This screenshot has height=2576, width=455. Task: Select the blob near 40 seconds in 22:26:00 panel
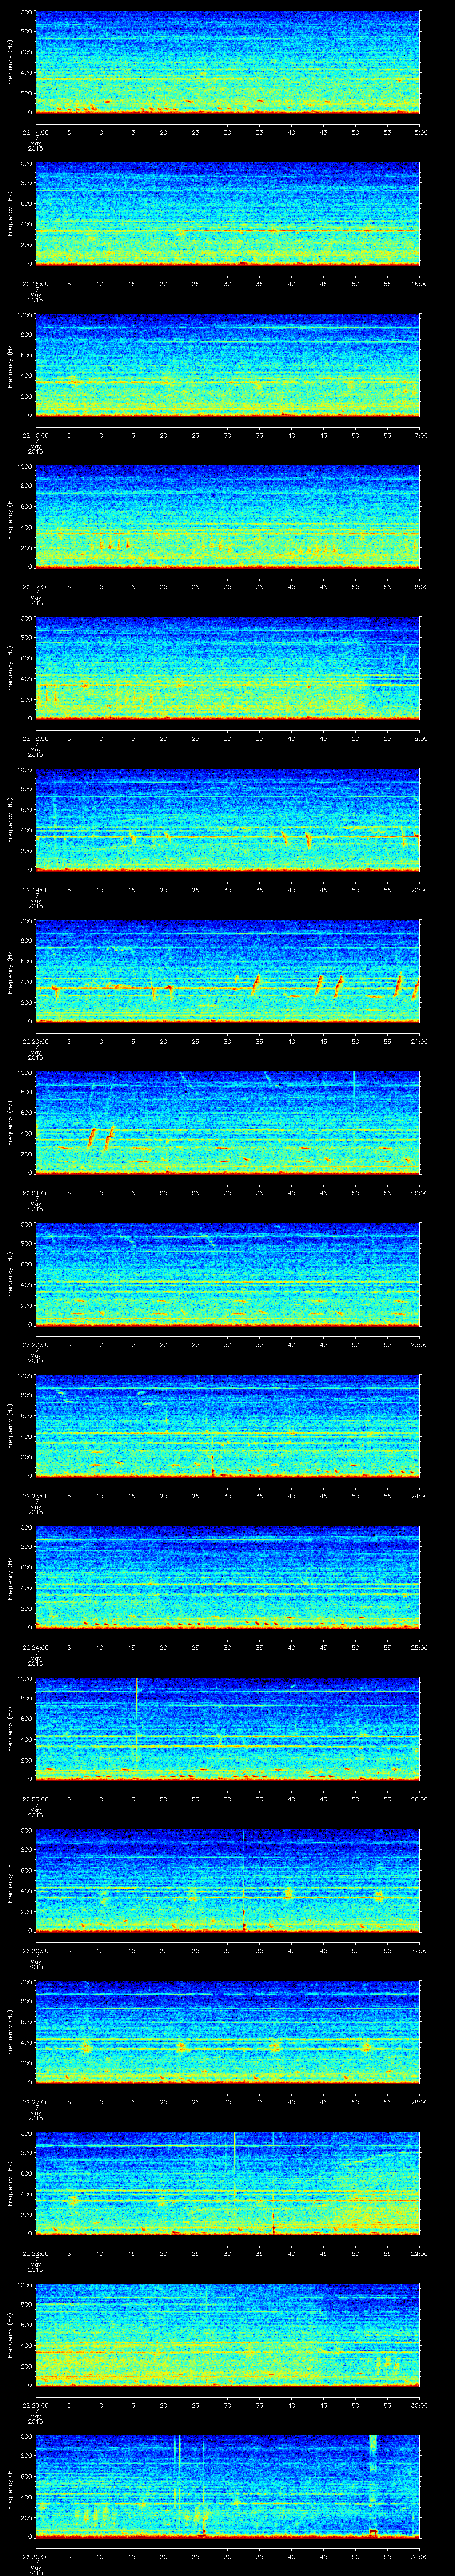[288, 1893]
